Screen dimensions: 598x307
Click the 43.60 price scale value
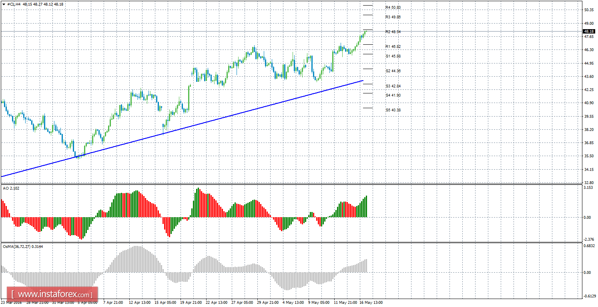tap(588, 77)
